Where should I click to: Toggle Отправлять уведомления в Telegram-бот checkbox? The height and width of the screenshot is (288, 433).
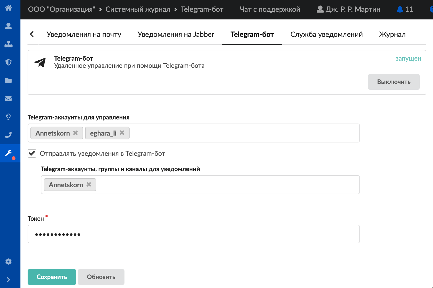pyautogui.click(x=32, y=153)
